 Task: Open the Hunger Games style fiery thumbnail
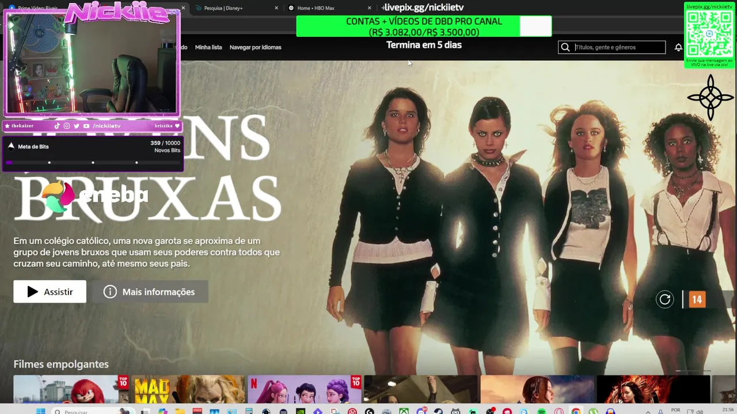654,389
